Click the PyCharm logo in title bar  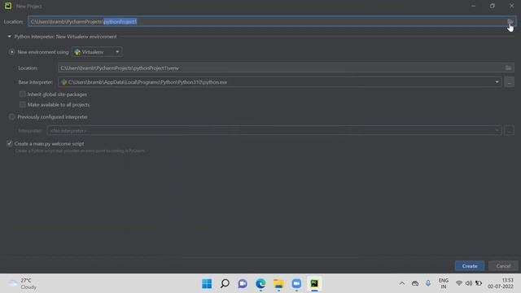pos(8,6)
